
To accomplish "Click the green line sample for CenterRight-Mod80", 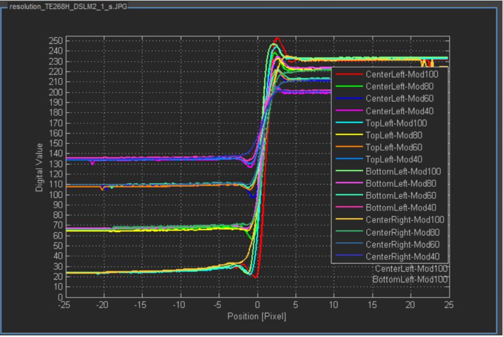I will click(348, 232).
